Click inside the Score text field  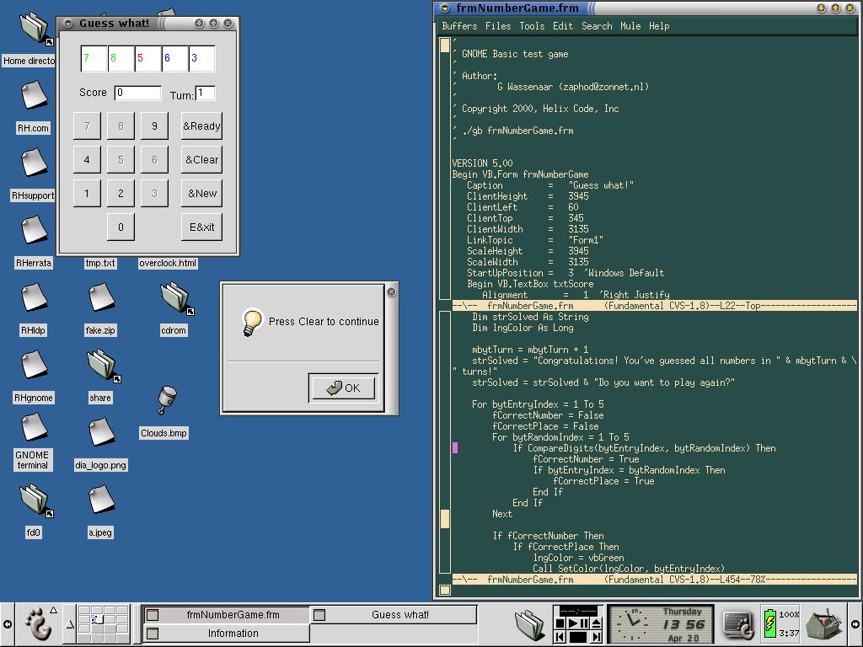(137, 93)
